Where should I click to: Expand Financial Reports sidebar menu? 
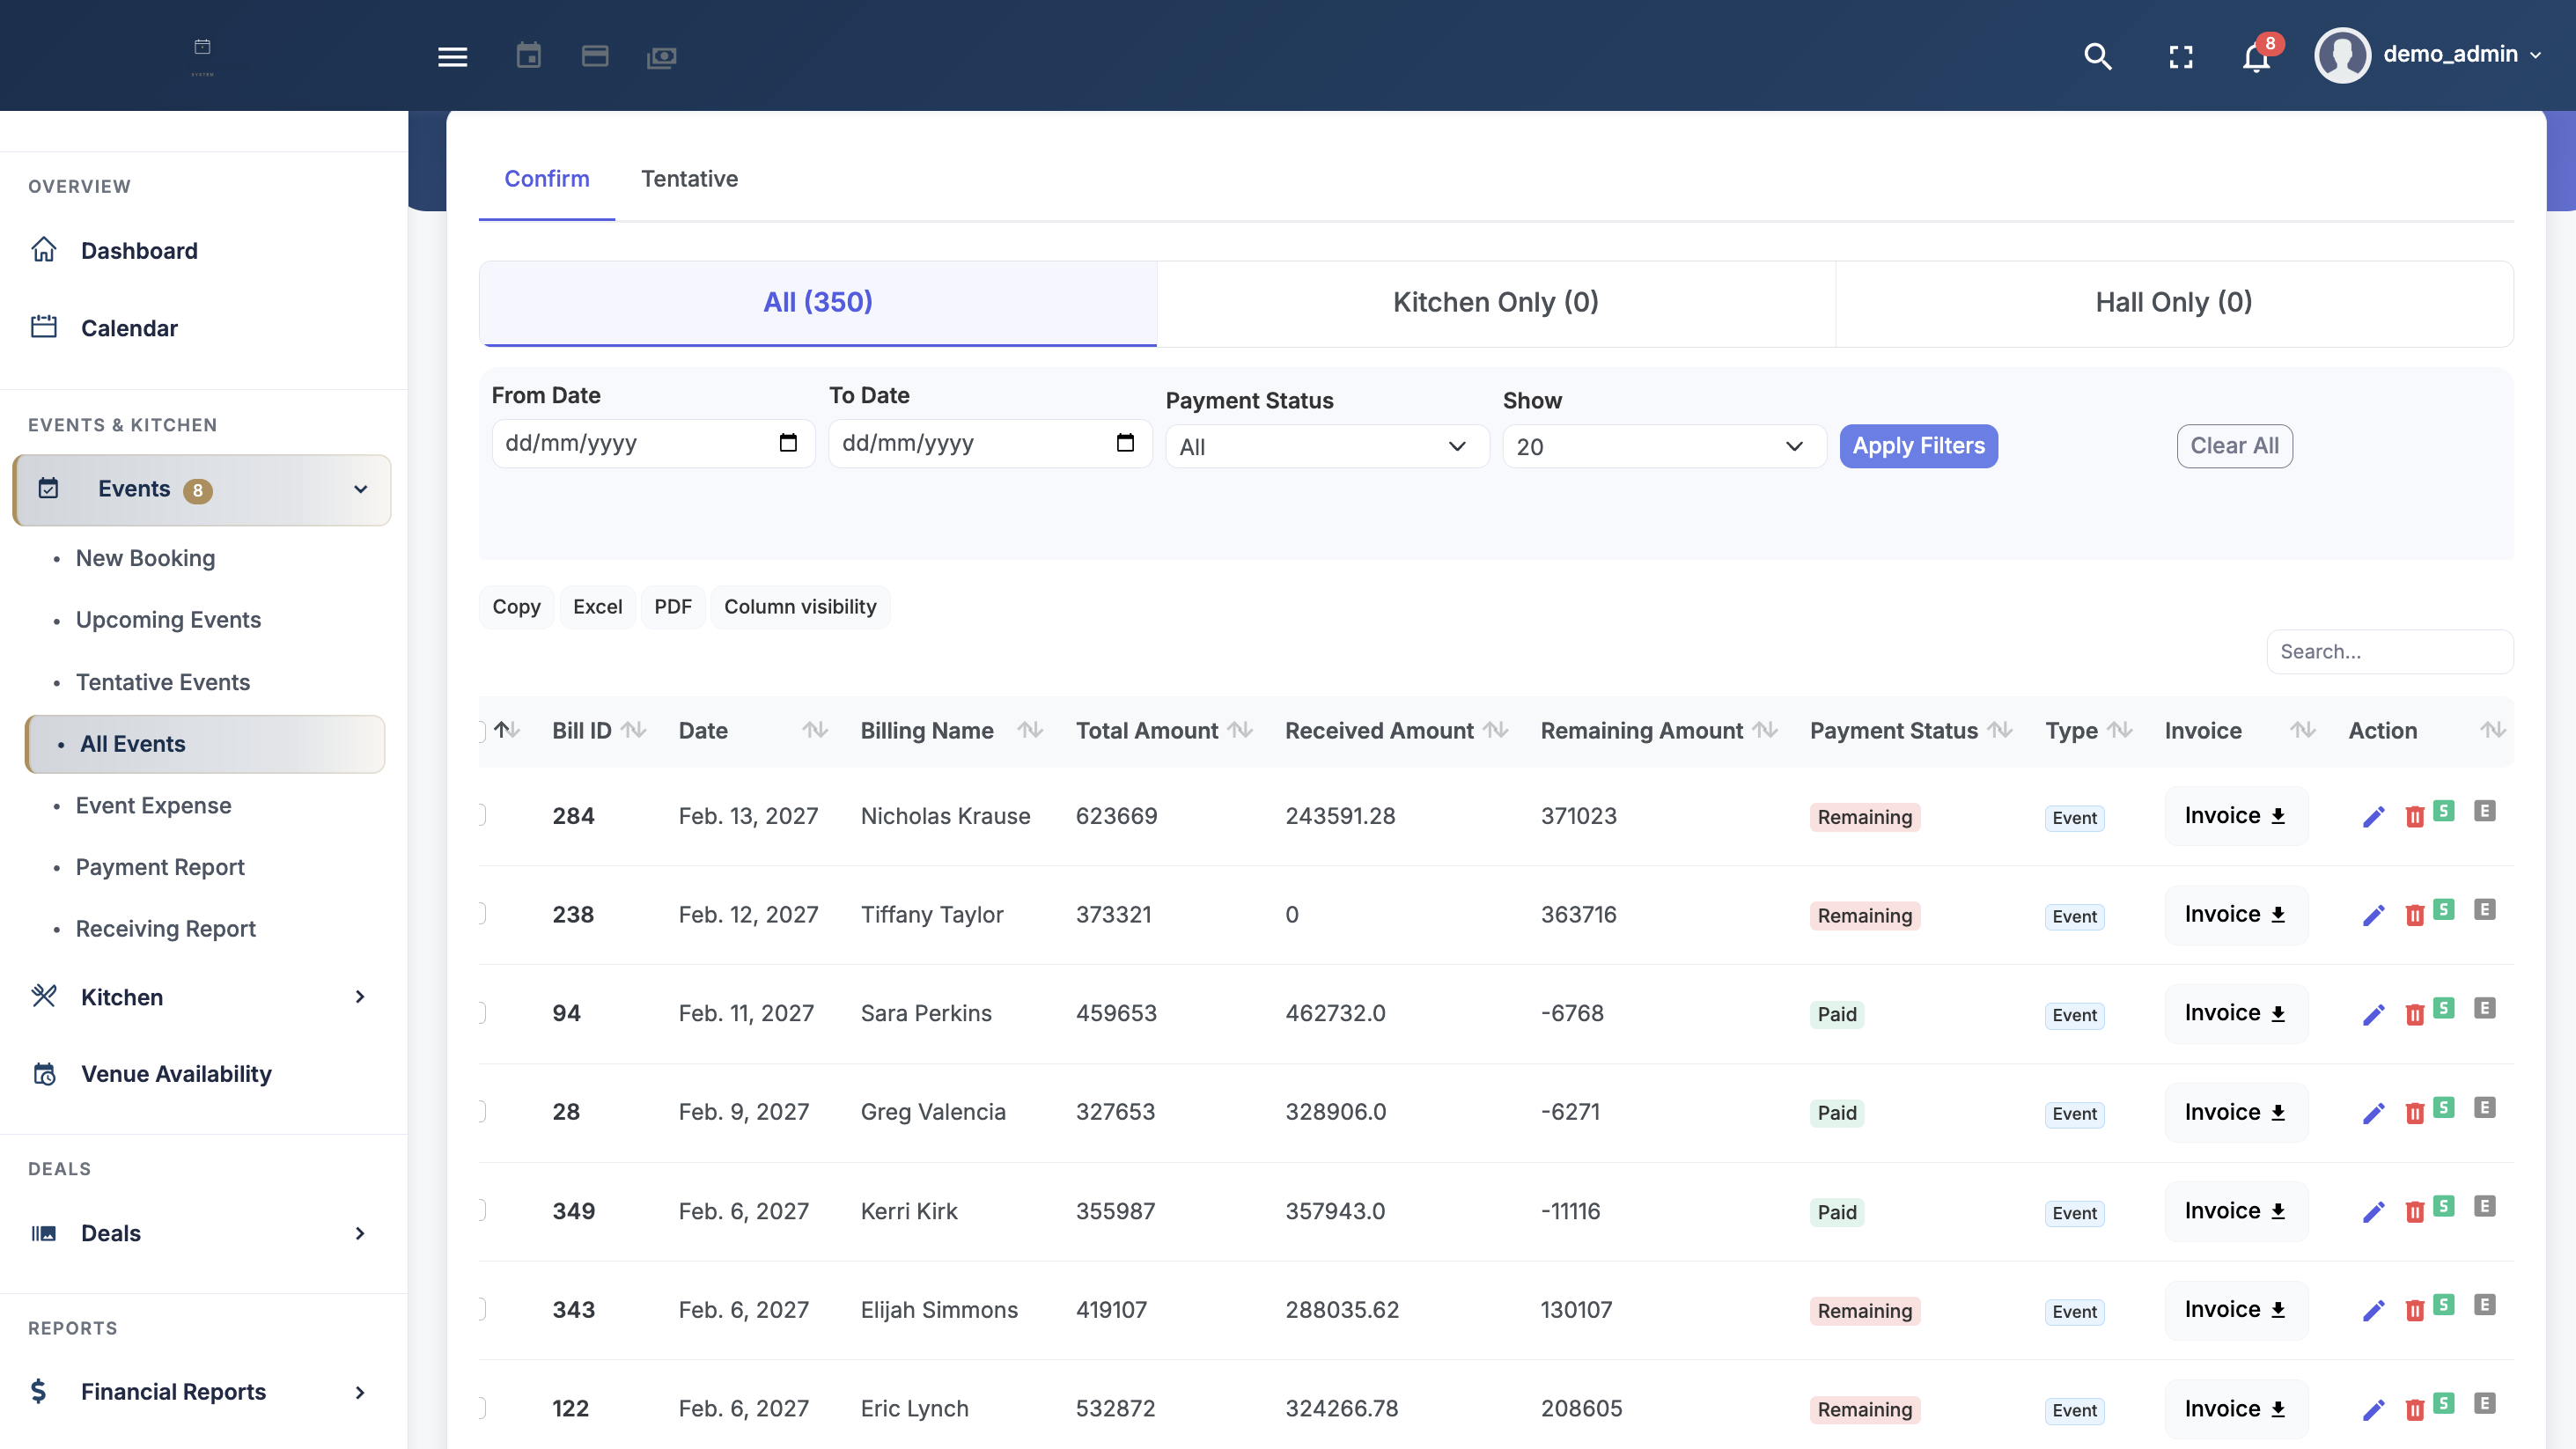[201, 1392]
